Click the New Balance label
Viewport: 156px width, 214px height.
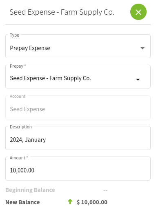coord(22,202)
